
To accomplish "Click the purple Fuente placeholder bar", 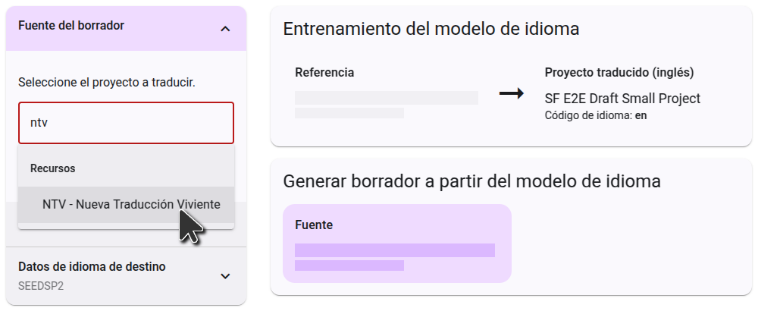I will coord(395,250).
